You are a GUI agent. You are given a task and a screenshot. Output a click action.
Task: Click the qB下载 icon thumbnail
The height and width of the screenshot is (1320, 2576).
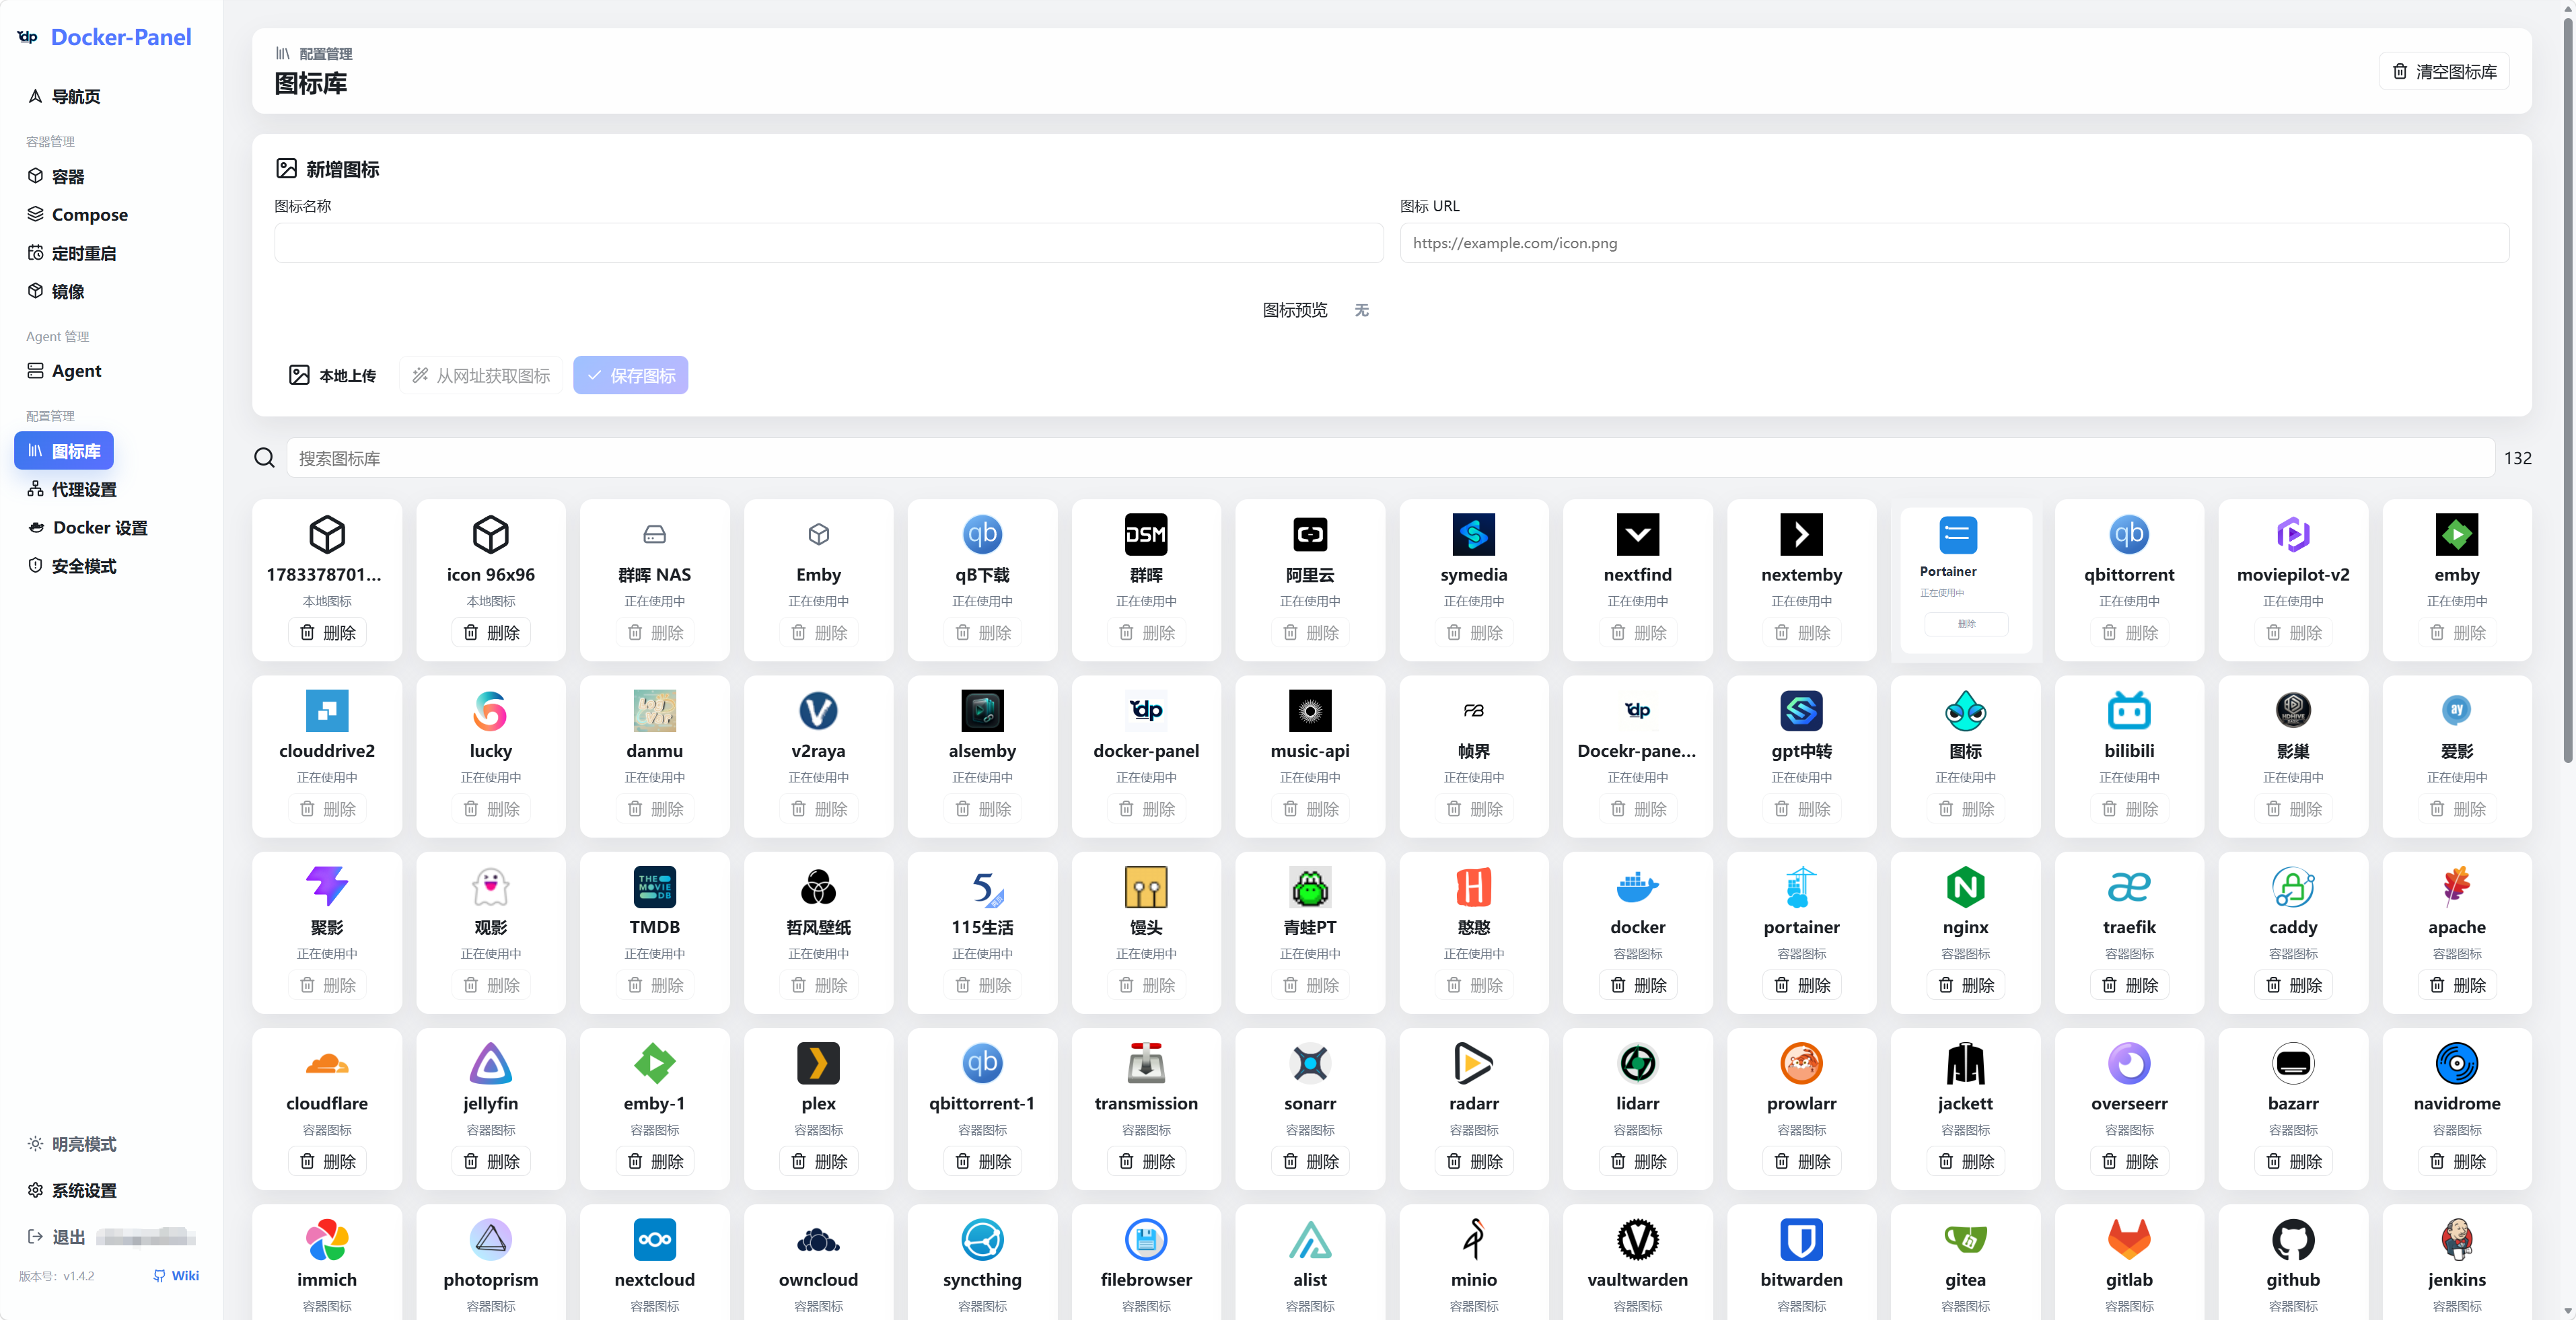pyautogui.click(x=982, y=534)
